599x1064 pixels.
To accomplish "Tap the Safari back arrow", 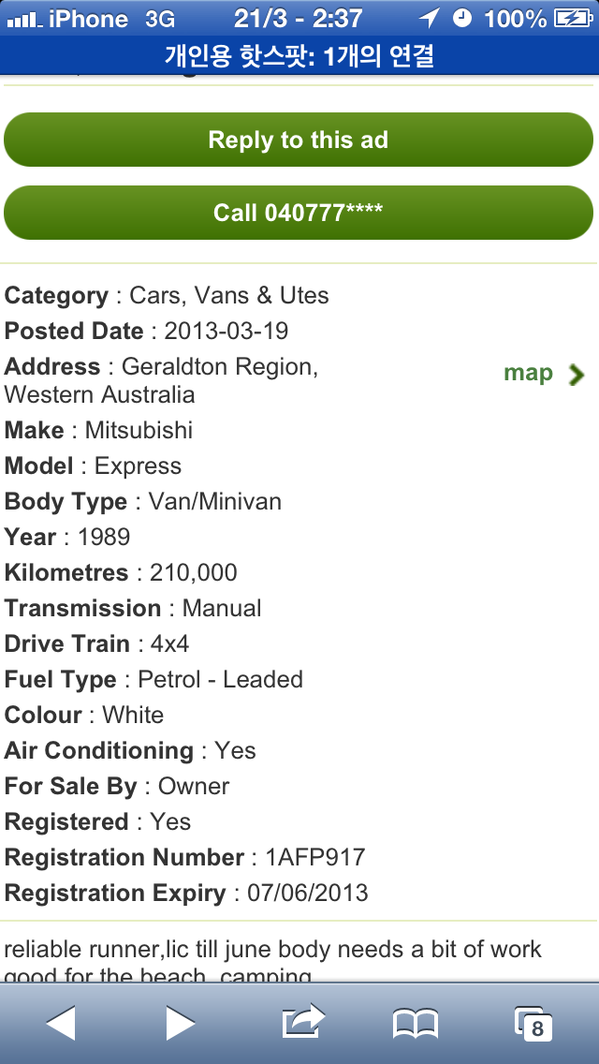I will (x=61, y=1024).
